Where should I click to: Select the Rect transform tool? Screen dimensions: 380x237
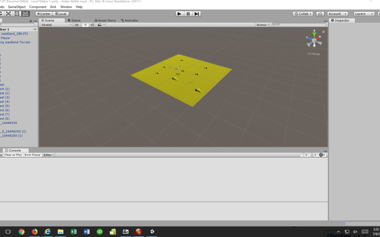click(x=17, y=14)
